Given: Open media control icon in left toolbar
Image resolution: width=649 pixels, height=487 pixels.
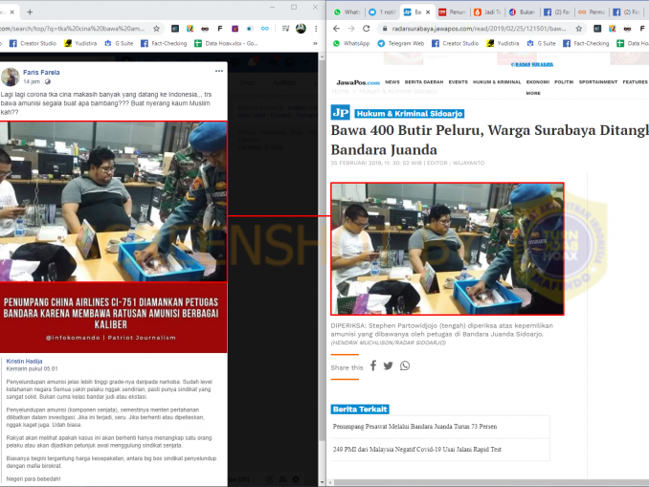Looking at the screenshot, I should click(x=285, y=29).
